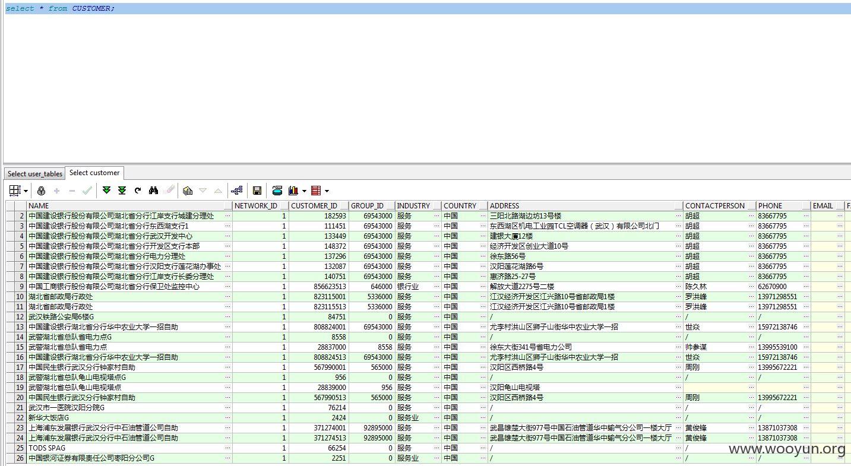Open the bar chart dropdown arrow

(304, 191)
